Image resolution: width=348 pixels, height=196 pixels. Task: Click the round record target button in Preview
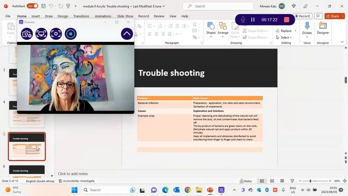pyautogui.click(x=71, y=34)
